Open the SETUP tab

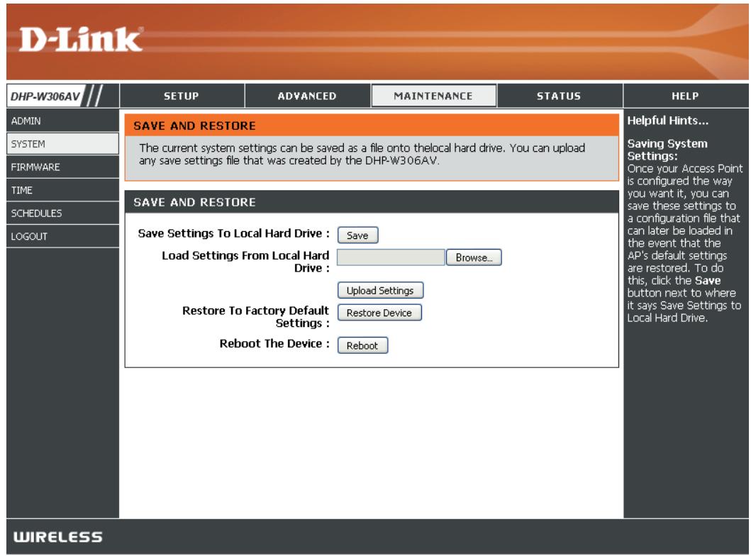coord(182,96)
